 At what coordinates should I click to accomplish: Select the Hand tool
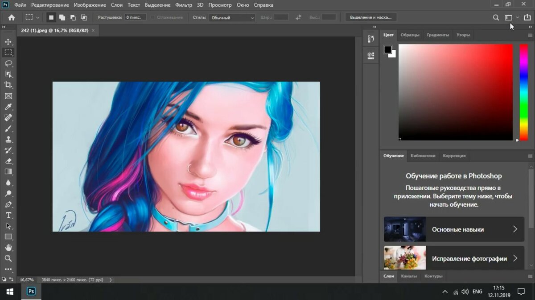pyautogui.click(x=8, y=248)
